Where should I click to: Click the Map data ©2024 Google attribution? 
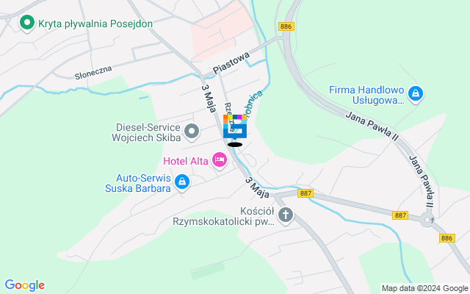[x=425, y=289]
